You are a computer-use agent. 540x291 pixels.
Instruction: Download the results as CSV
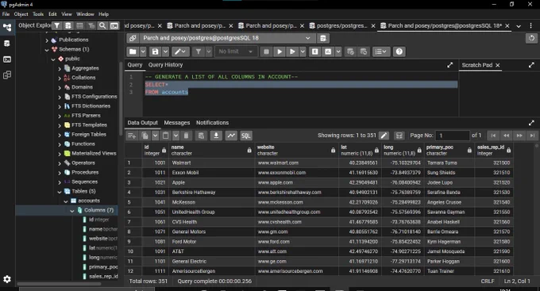point(216,136)
